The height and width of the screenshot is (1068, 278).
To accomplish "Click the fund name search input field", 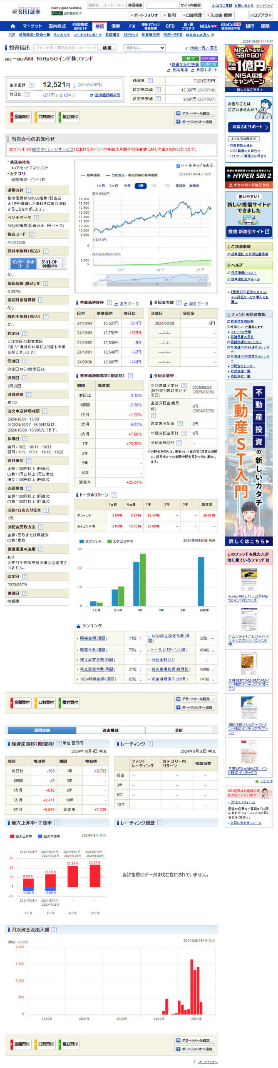I will pyautogui.click(x=65, y=48).
